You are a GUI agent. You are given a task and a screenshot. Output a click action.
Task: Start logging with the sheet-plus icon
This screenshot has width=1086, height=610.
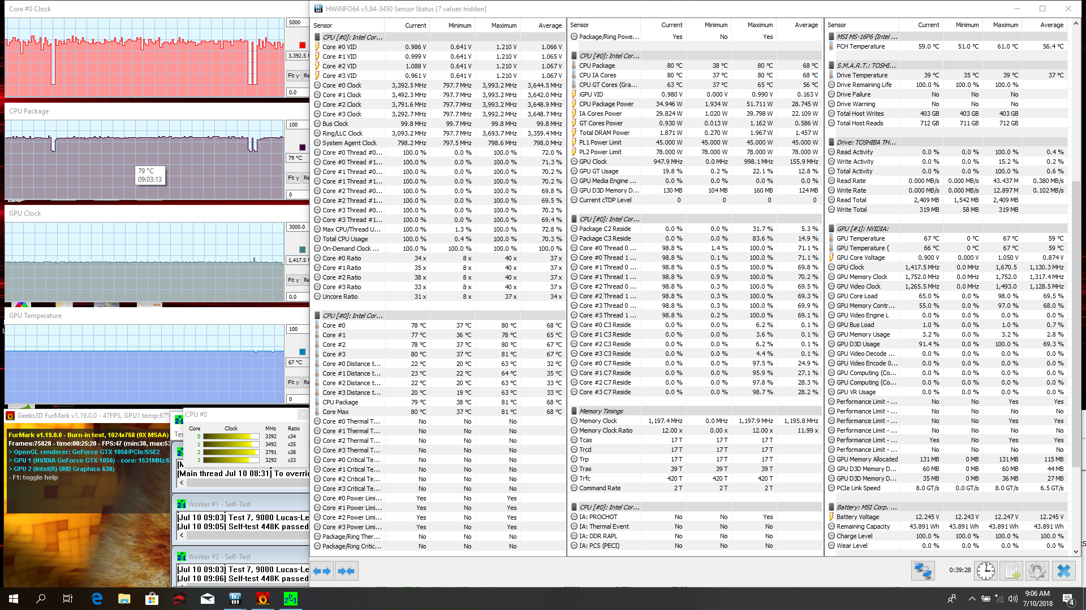(x=1012, y=571)
